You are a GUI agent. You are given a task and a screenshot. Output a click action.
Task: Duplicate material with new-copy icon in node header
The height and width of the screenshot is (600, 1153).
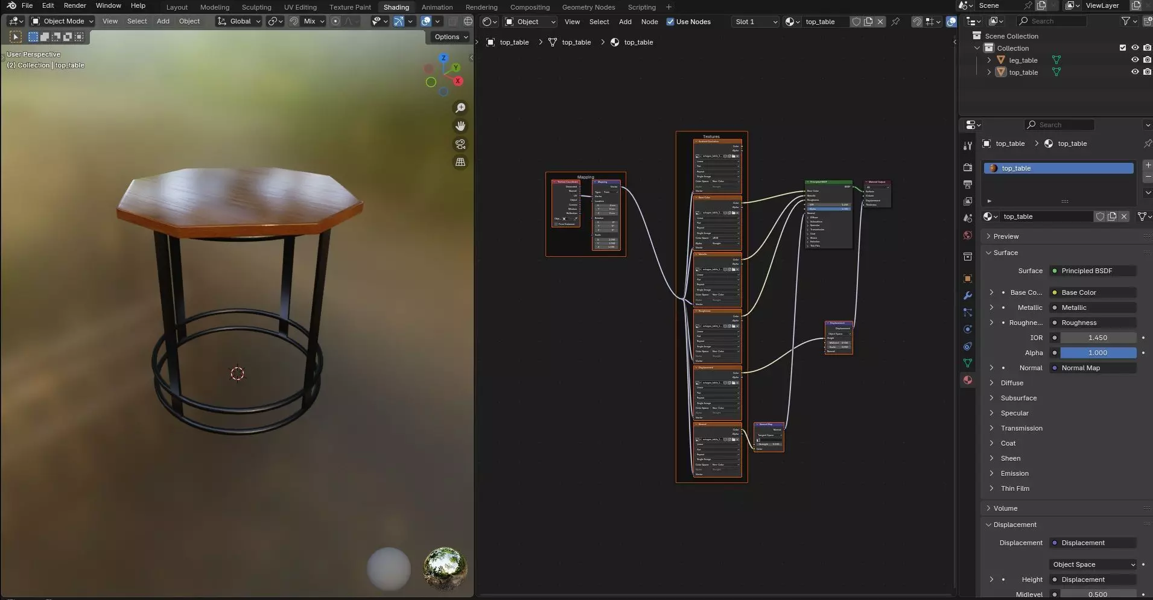(868, 22)
